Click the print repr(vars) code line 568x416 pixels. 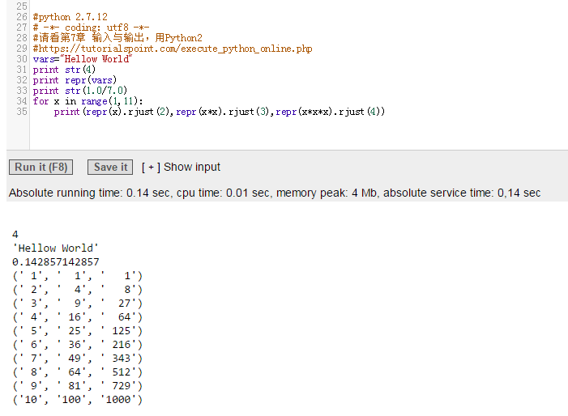pos(75,80)
